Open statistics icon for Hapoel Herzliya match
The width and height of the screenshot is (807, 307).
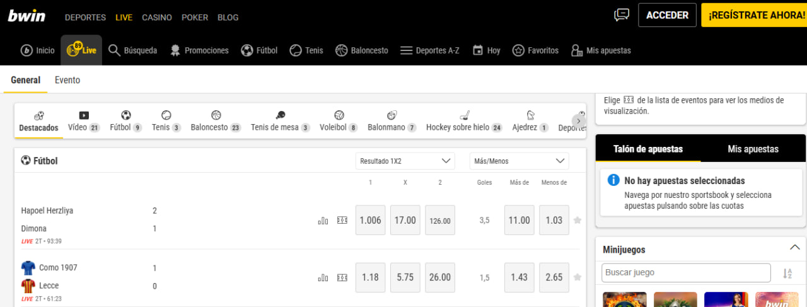323,221
